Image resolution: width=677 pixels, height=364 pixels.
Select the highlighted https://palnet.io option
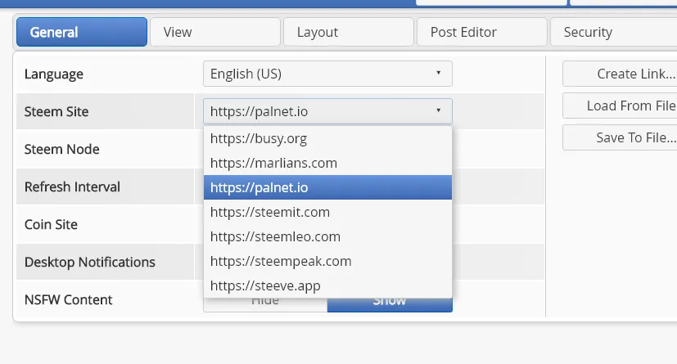coord(327,187)
